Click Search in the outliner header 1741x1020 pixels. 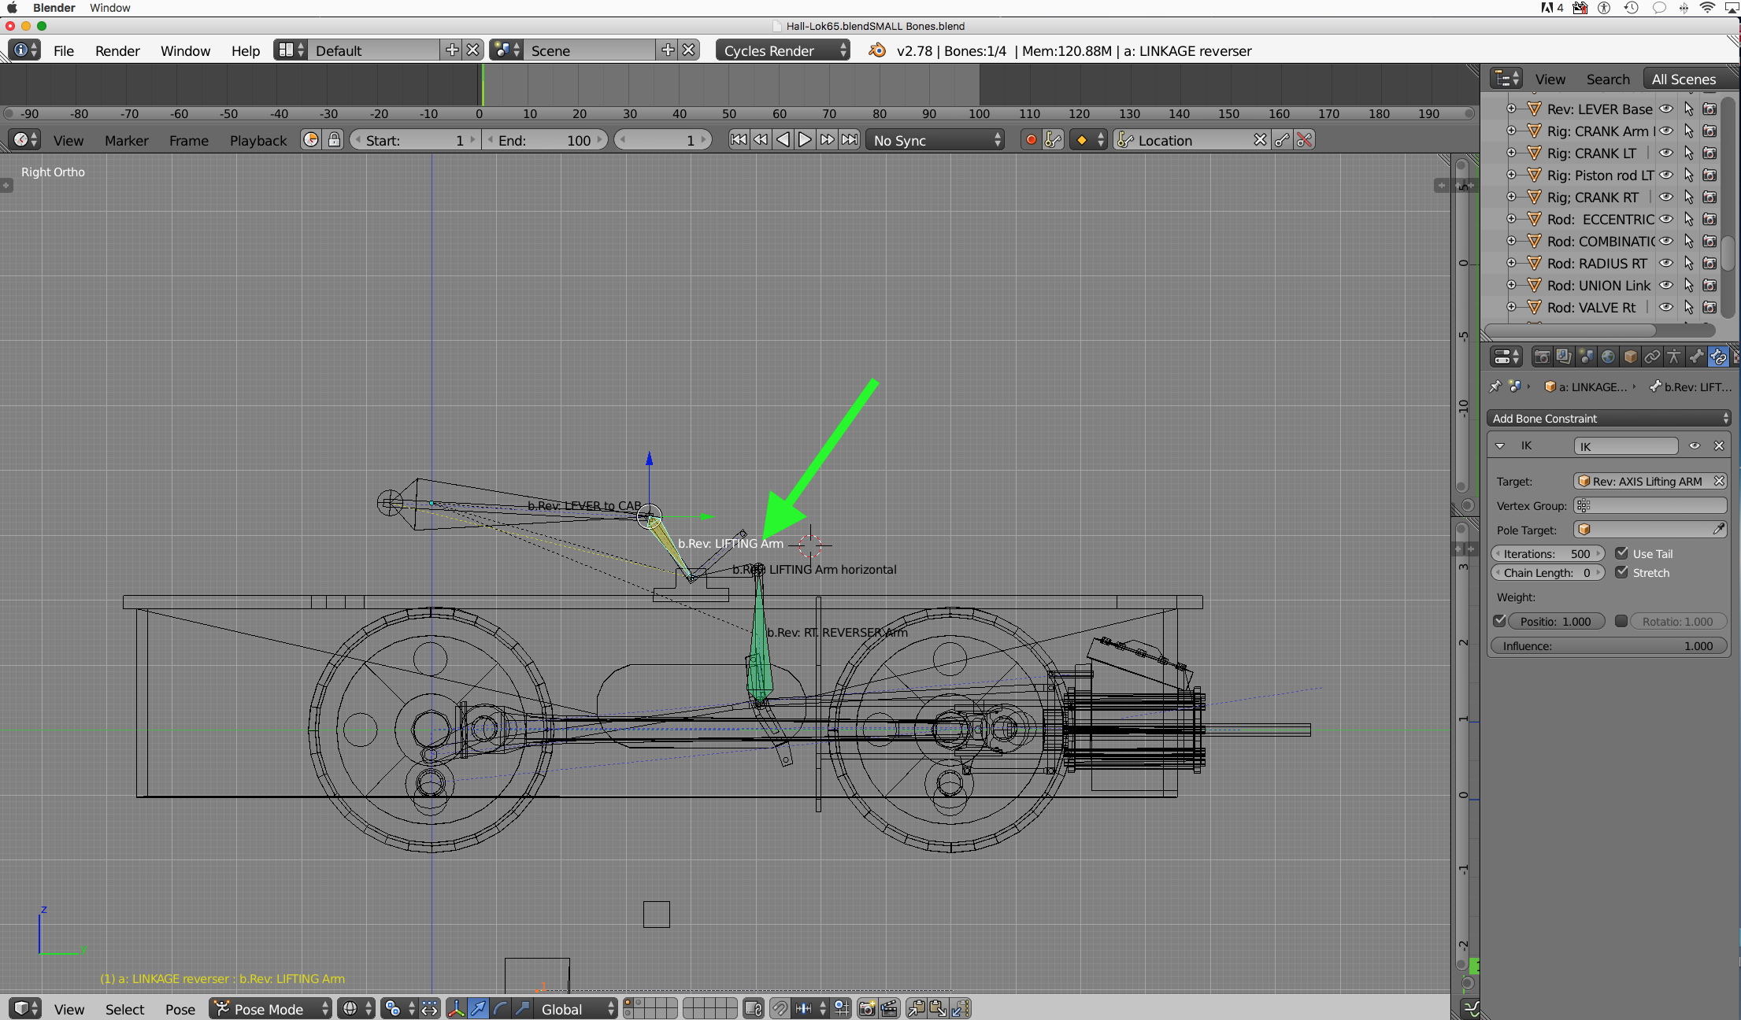pos(1608,79)
